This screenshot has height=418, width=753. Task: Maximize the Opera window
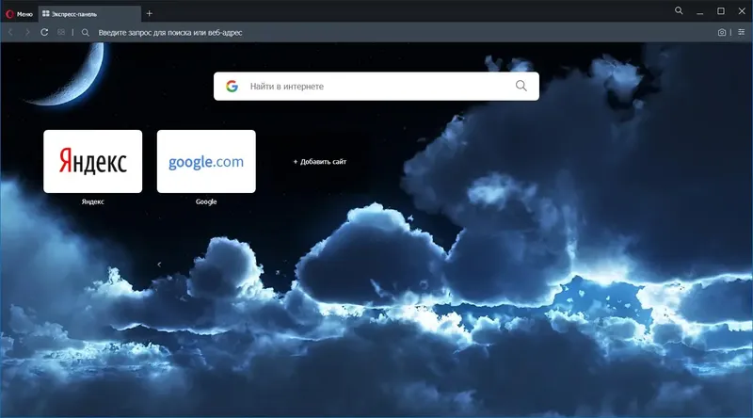coord(721,11)
